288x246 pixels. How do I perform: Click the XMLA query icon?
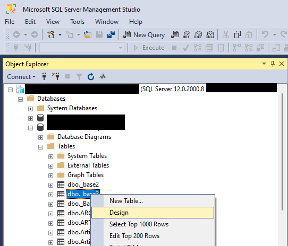pyautogui.click(x=210, y=34)
